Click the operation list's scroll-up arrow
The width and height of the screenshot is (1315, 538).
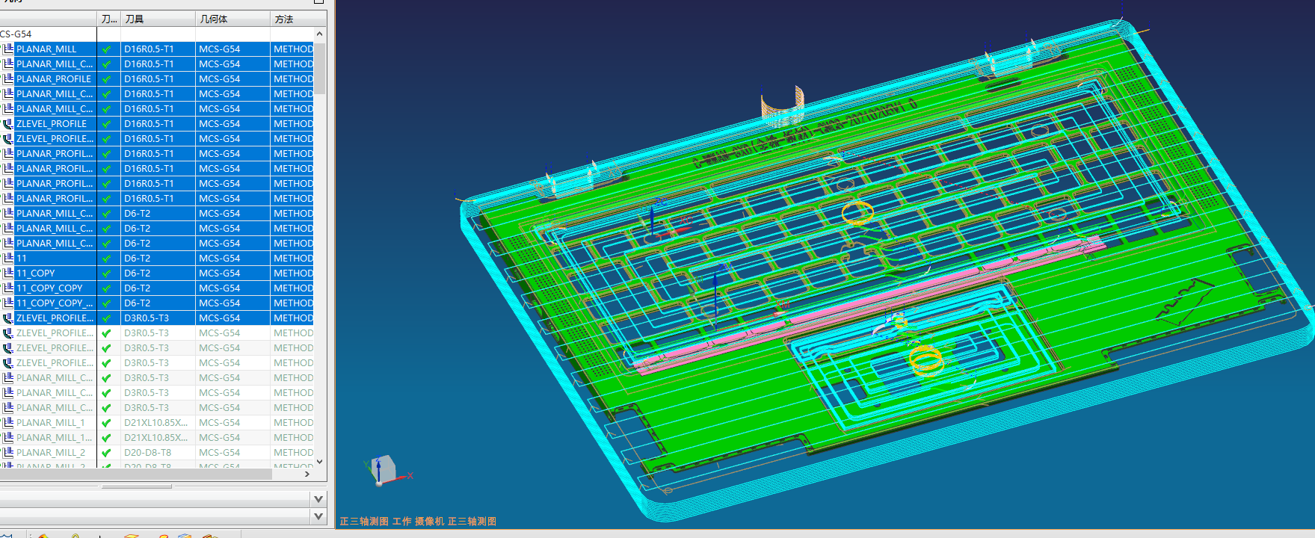320,34
